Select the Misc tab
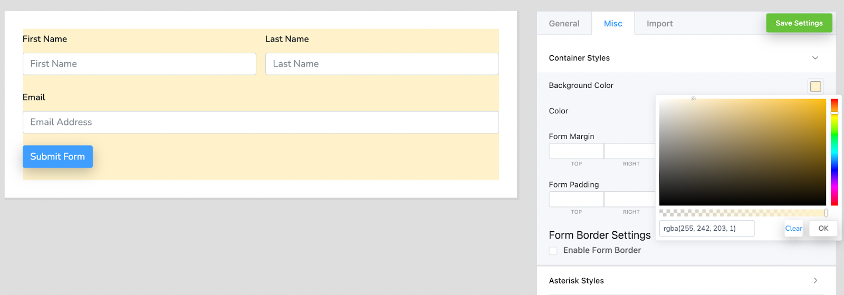The image size is (844, 295). pyautogui.click(x=613, y=24)
